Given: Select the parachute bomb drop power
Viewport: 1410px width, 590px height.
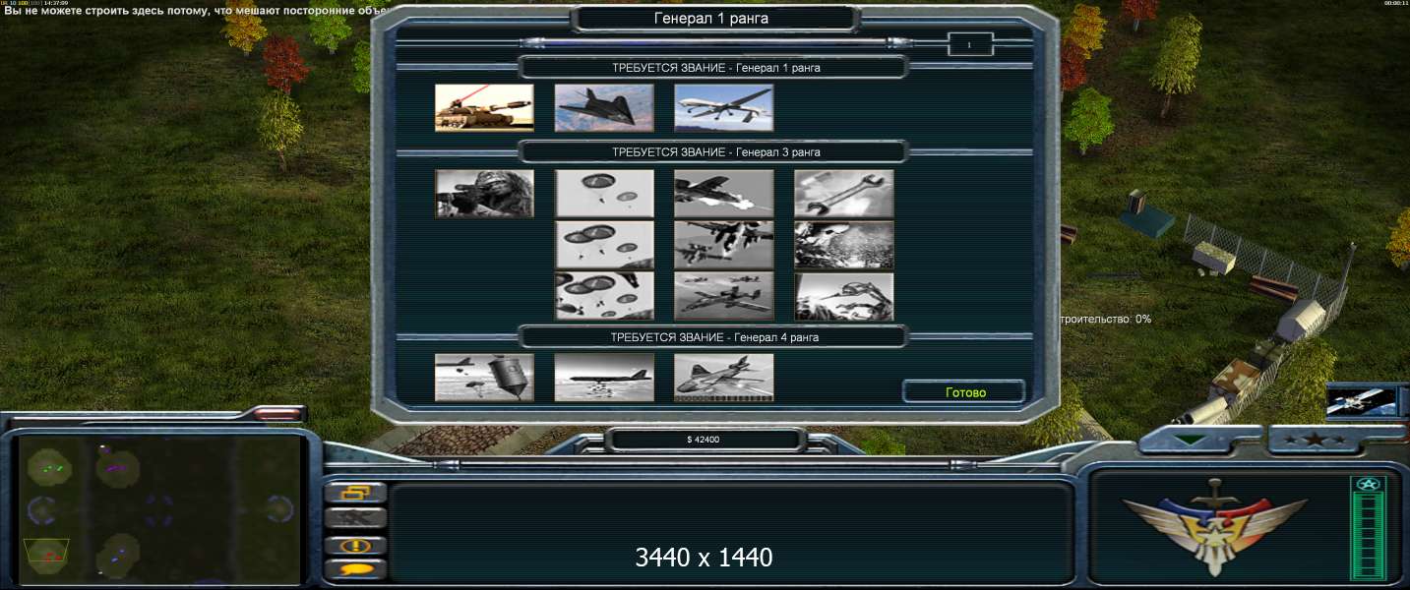Looking at the screenshot, I should [x=484, y=378].
